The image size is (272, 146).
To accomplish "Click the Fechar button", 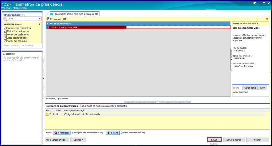I will 257,140.
